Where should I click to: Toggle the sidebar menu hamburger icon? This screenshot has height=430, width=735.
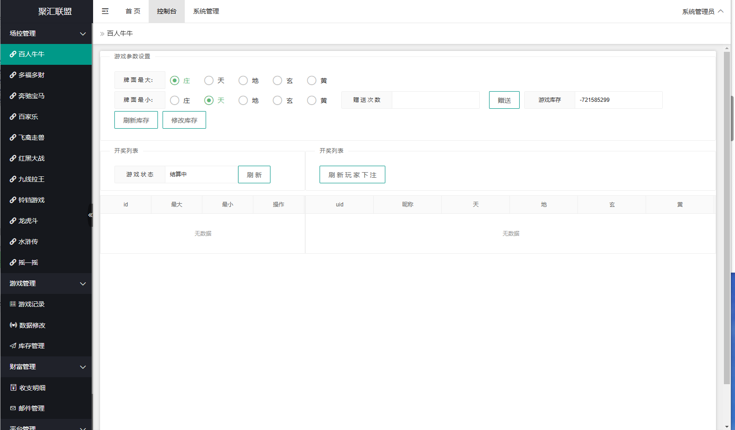[x=105, y=11]
